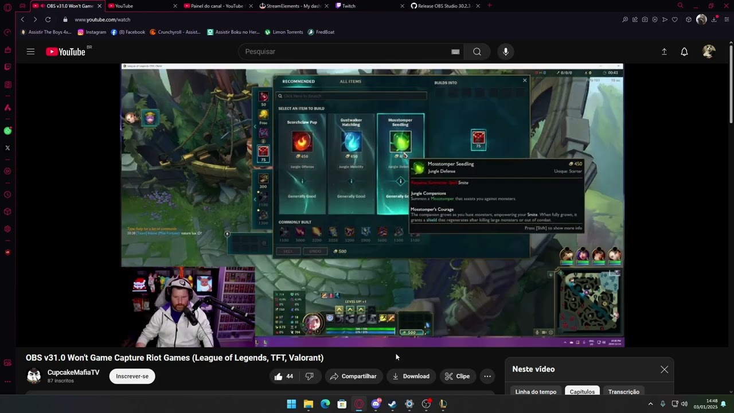This screenshot has width=734, height=413.
Task: Switch to the Twitch browser tab
Action: click(368, 6)
